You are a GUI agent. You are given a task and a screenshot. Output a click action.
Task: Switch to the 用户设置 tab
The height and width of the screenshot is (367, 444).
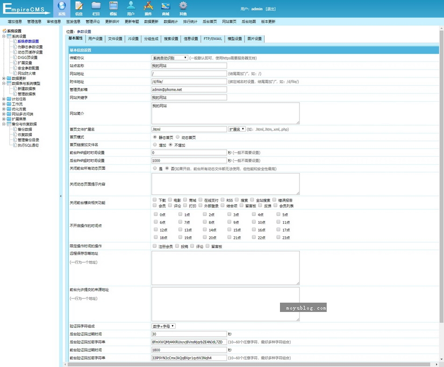tap(95, 39)
